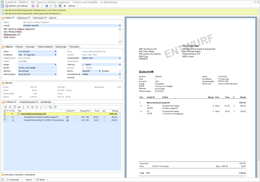Open the Anlage field arrow
Screen dimensions: 260x182
pos(56,64)
